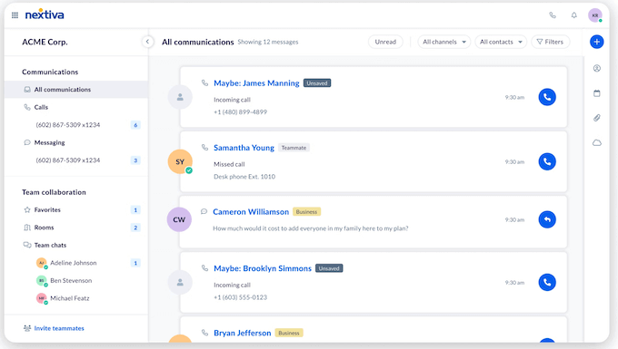Open the Bryan Jefferson contact name
Screen dimensions: 618x349
242,333
